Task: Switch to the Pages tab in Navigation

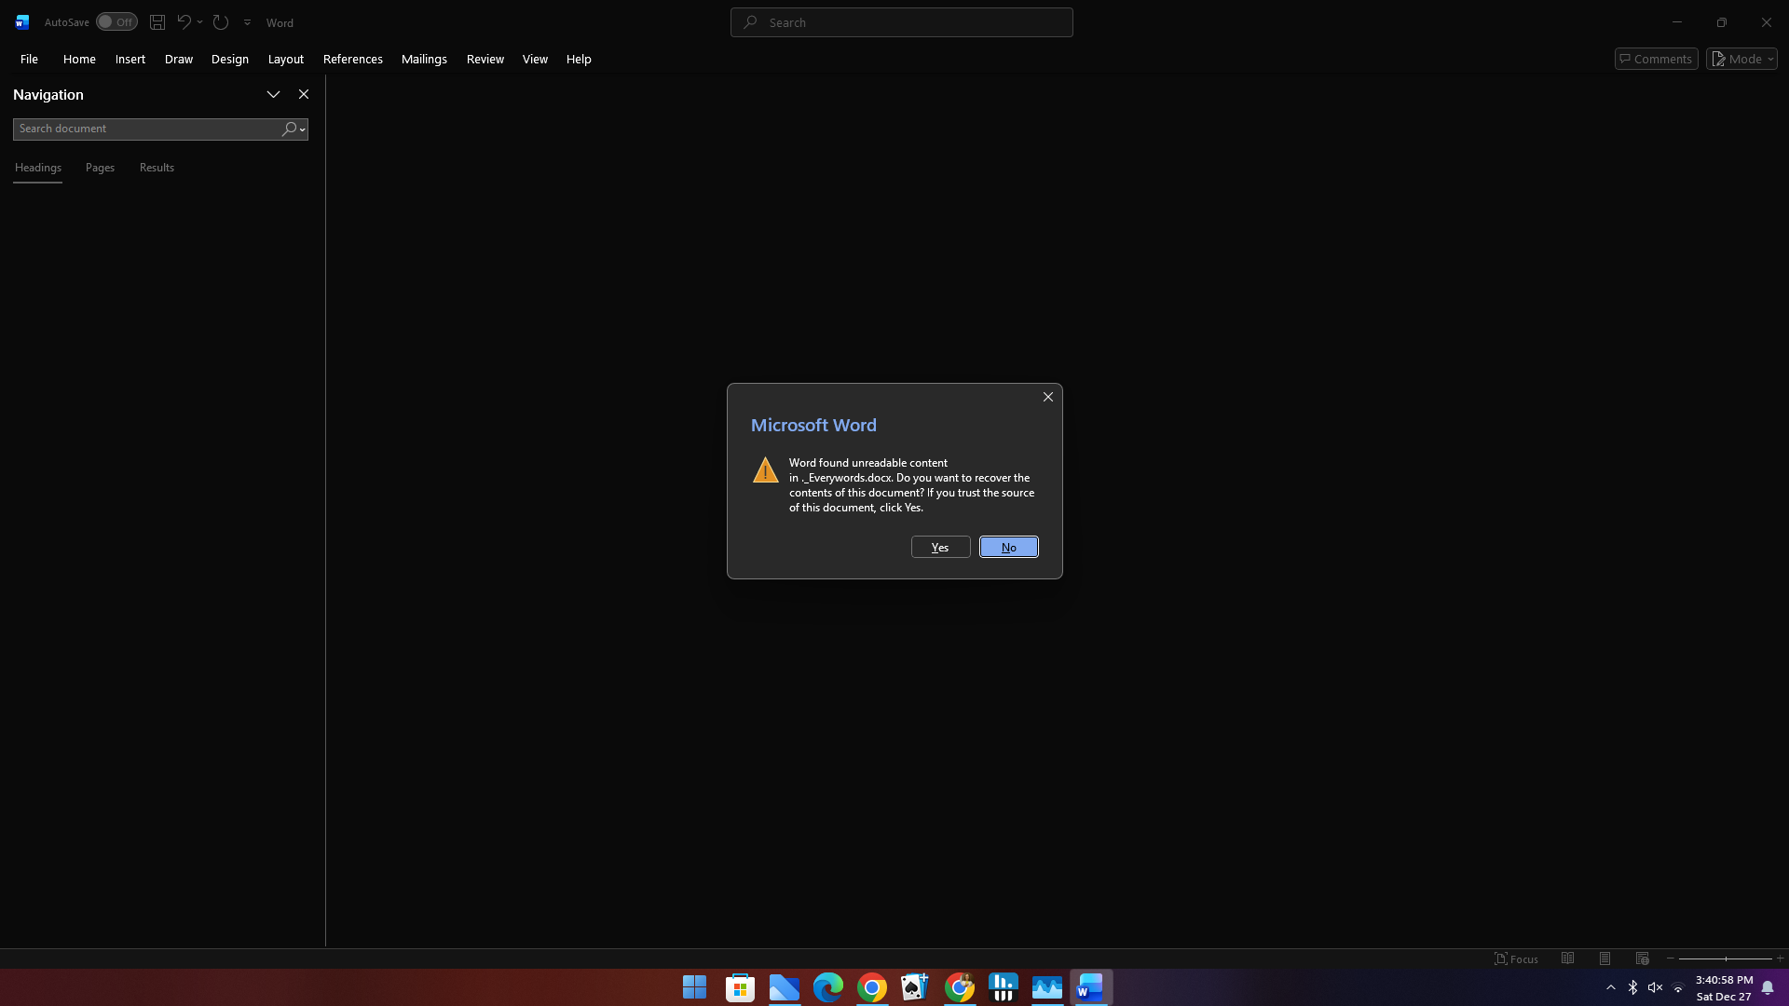Action: pyautogui.click(x=99, y=168)
